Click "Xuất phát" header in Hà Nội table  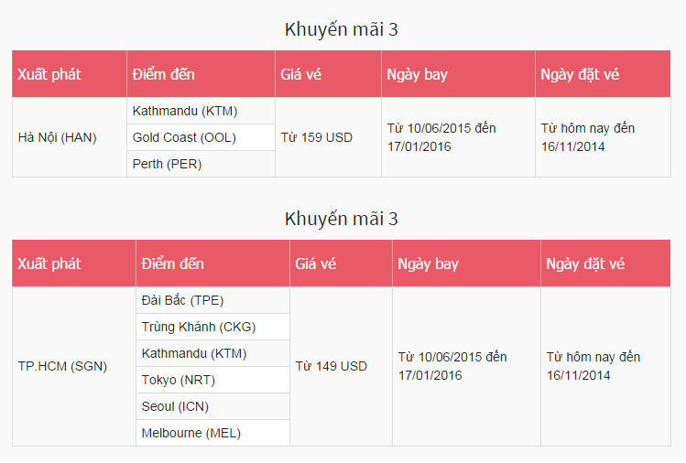(49, 74)
